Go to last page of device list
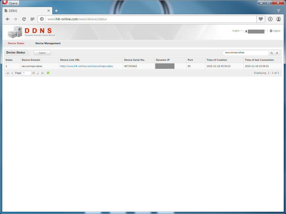Viewport: 286px width, 214px height. tap(42, 73)
